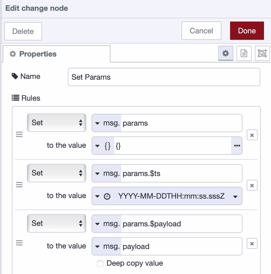Cancel editing the change node

coord(201,31)
